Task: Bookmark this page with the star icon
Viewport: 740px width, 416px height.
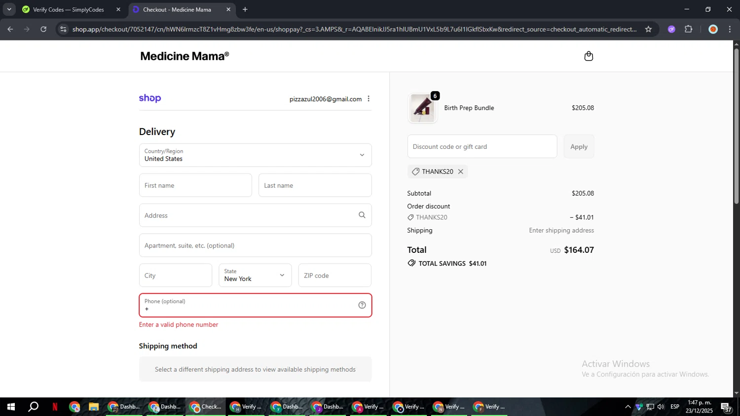Action: click(648, 29)
